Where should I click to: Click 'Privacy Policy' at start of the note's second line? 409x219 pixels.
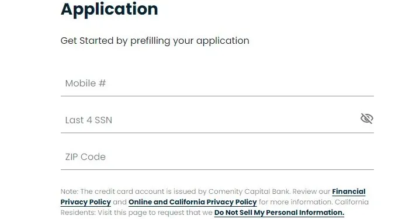(86, 202)
